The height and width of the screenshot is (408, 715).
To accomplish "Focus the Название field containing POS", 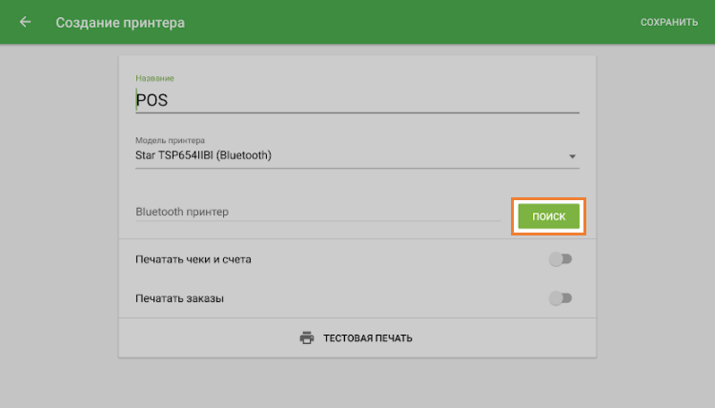I will [357, 100].
